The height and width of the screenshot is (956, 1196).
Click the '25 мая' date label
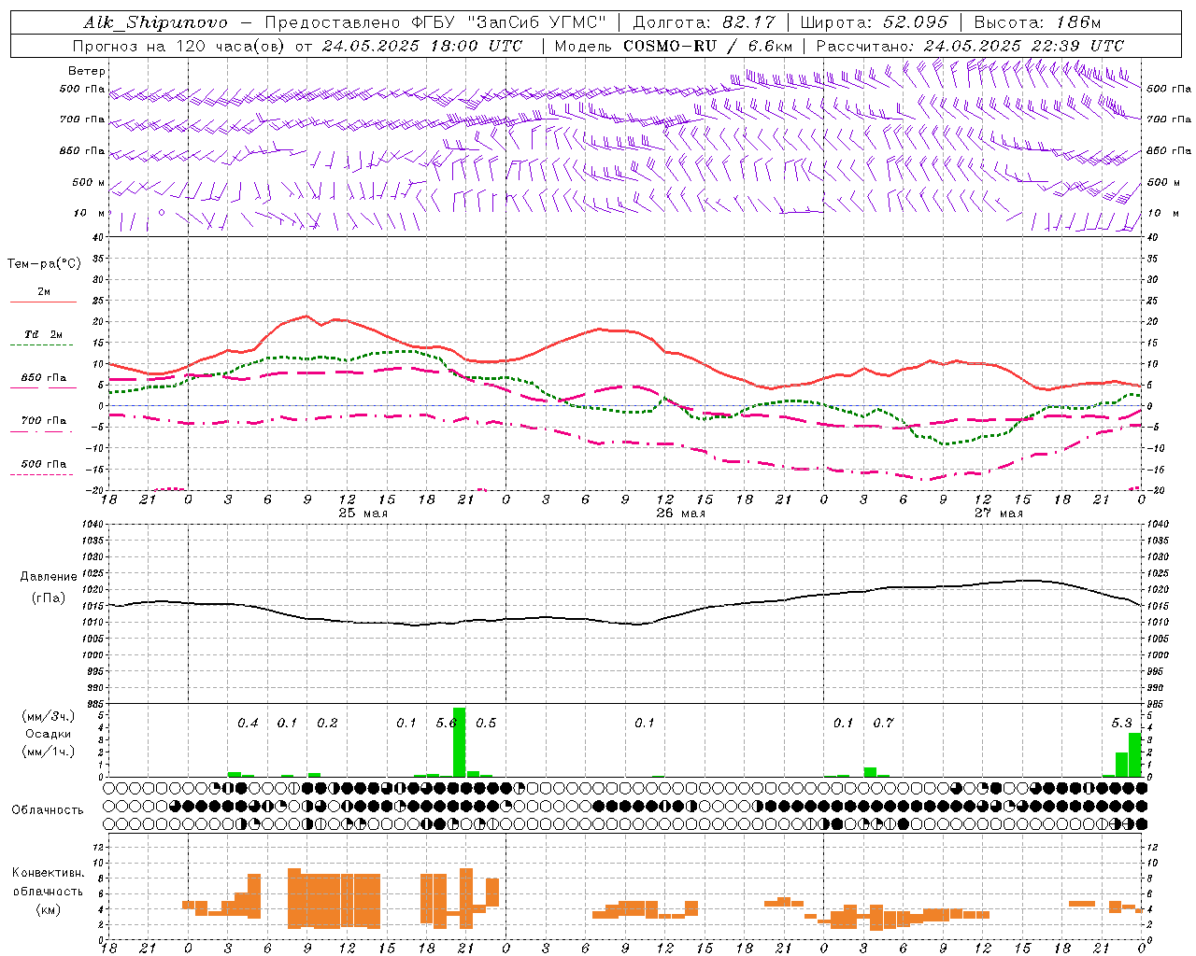click(363, 513)
